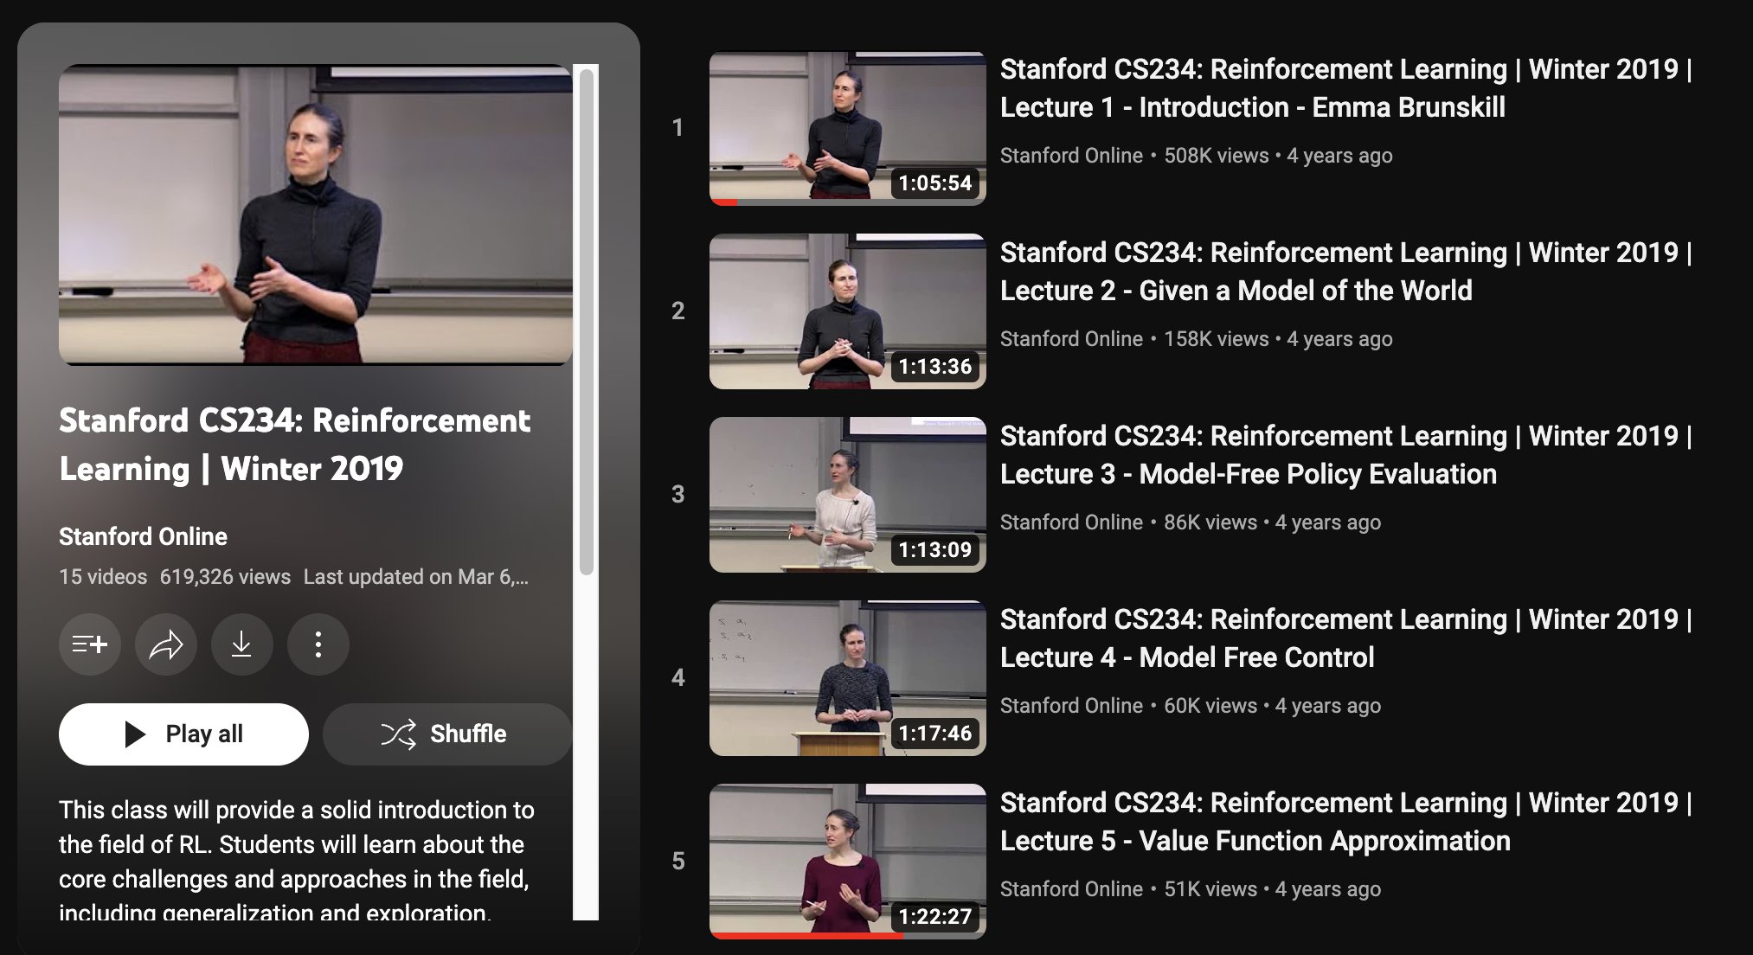Screen dimensions: 1753x955
Task: Click index number 4 beside Lecture 4
Action: [x=677, y=678]
